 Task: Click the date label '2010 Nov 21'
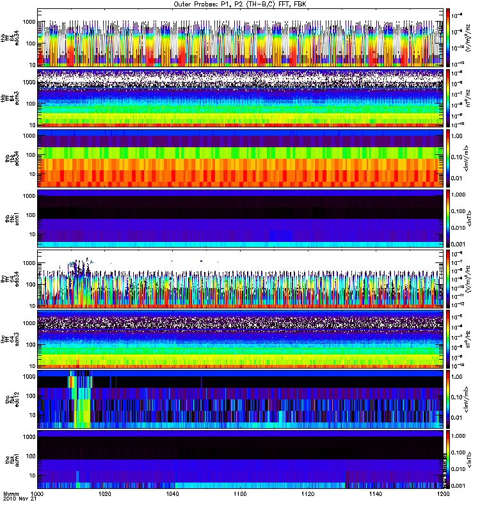coord(20,499)
